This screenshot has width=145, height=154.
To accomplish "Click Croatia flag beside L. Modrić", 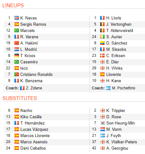I will (x=17, y=49).
